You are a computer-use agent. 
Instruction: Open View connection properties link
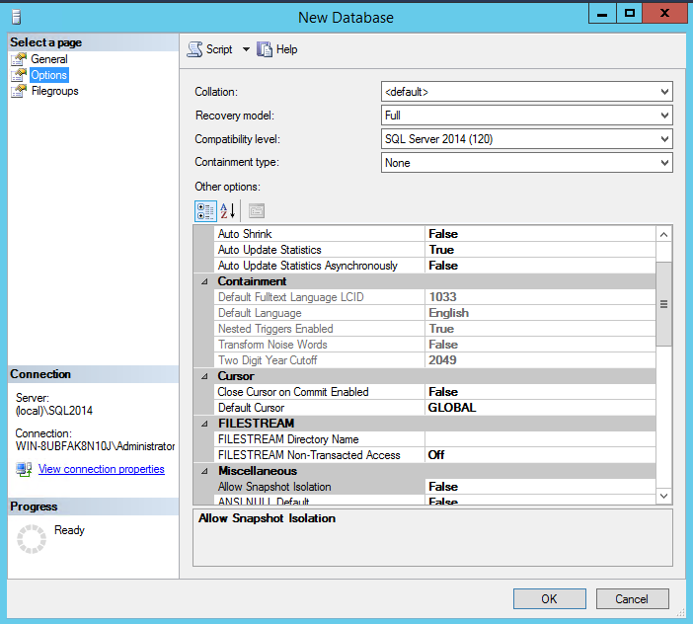102,469
